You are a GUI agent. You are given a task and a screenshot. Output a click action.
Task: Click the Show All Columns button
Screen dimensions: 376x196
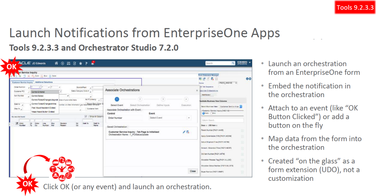tap(96, 116)
